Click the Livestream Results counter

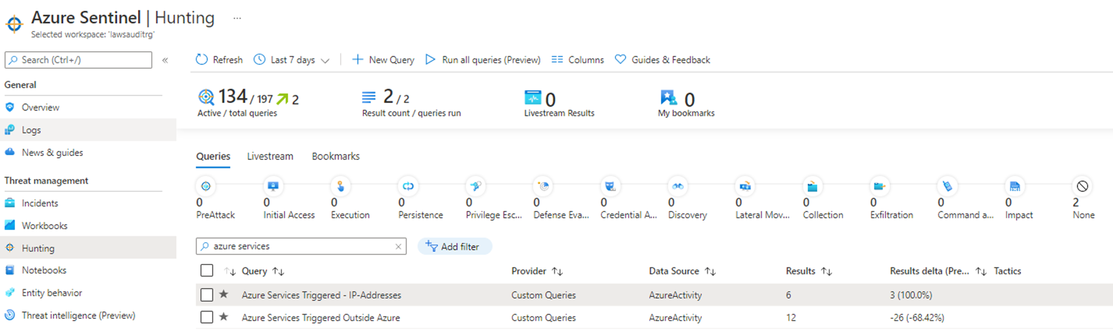click(x=559, y=104)
